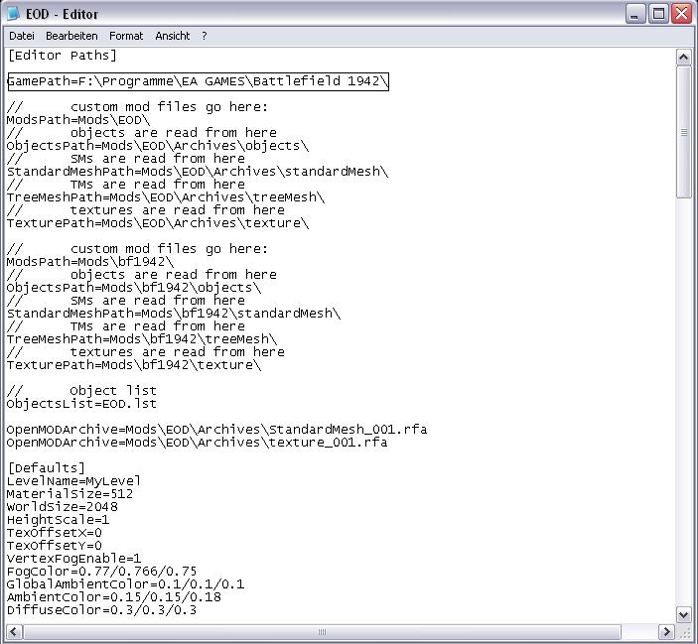The image size is (698, 644).
Task: Click the GamePath=F:\Programme line
Action: pyautogui.click(x=199, y=81)
